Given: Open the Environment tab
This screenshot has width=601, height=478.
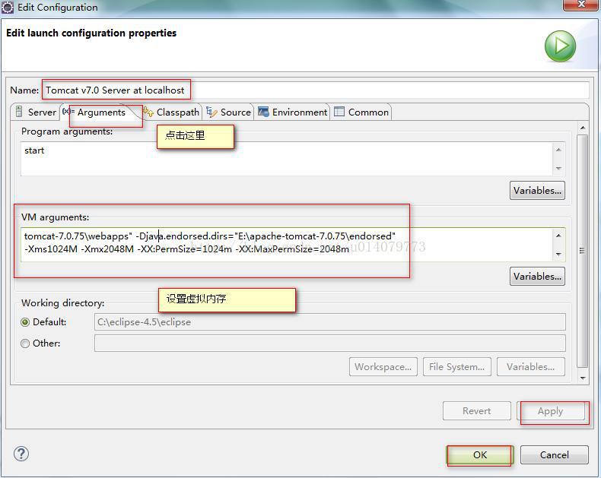Looking at the screenshot, I should (293, 112).
